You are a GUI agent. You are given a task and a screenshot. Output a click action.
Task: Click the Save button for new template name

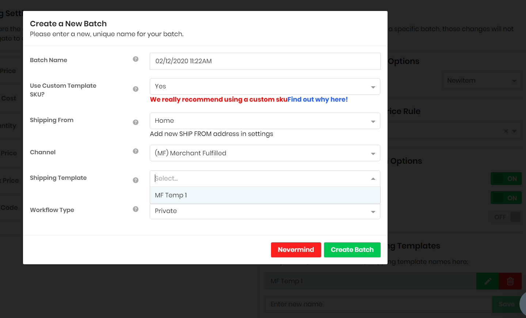tap(507, 304)
